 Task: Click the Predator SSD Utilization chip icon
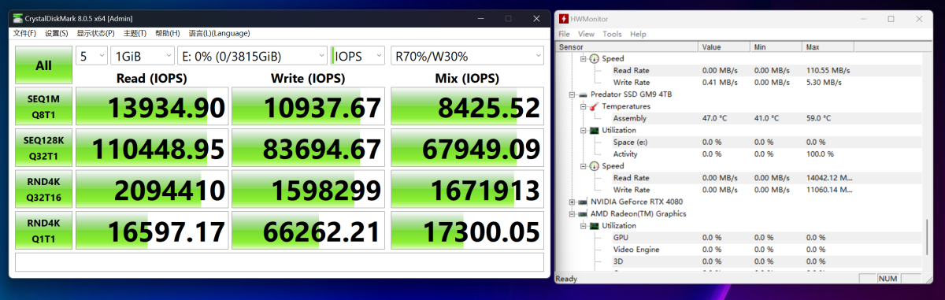594,130
